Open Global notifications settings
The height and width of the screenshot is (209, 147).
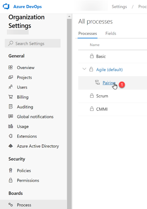(35, 117)
